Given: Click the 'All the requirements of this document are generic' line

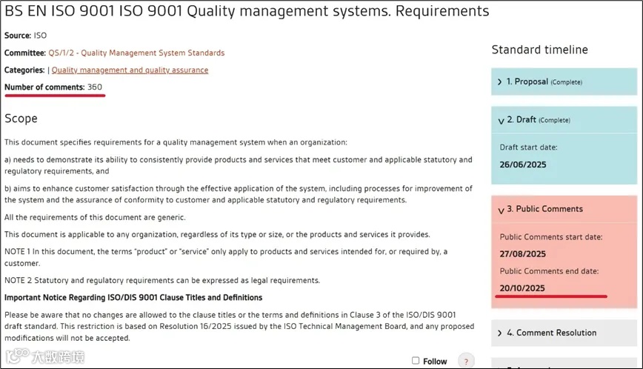Looking at the screenshot, I should click(x=95, y=217).
